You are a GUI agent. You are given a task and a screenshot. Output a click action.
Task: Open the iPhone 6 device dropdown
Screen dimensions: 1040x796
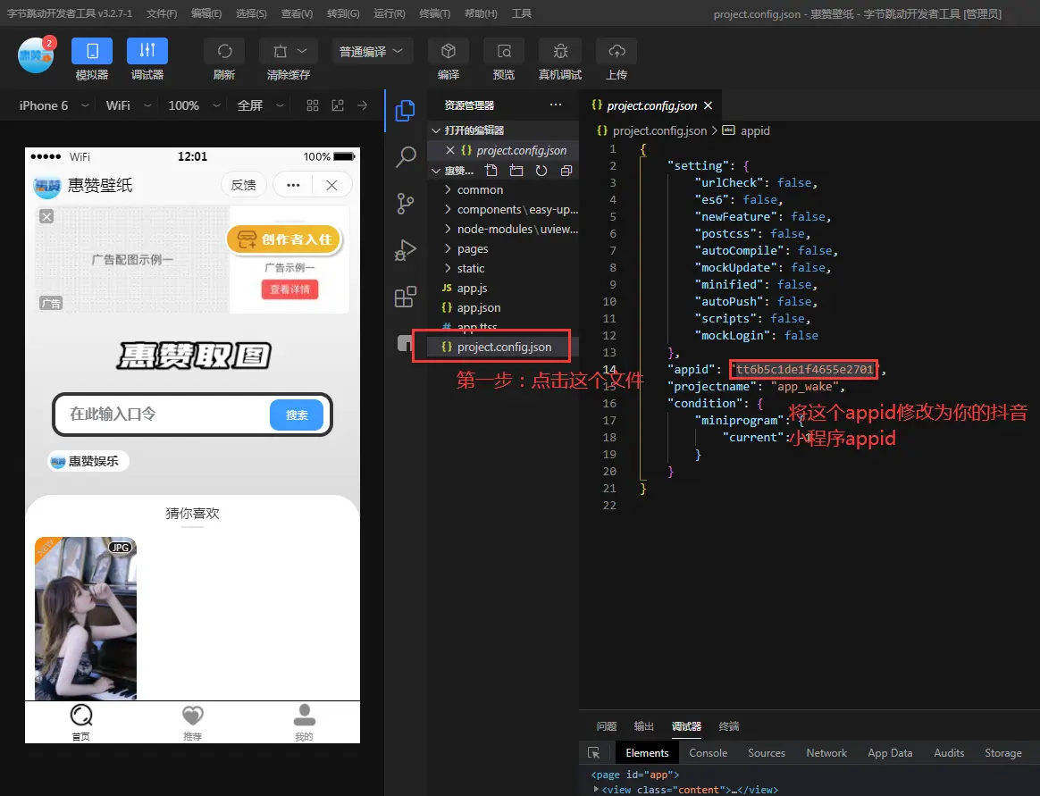[x=53, y=105]
